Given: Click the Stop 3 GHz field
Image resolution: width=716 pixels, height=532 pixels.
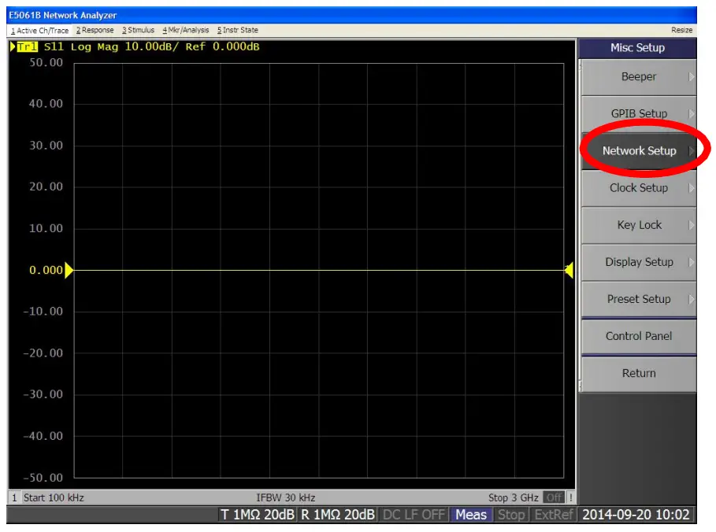Looking at the screenshot, I should (x=514, y=497).
